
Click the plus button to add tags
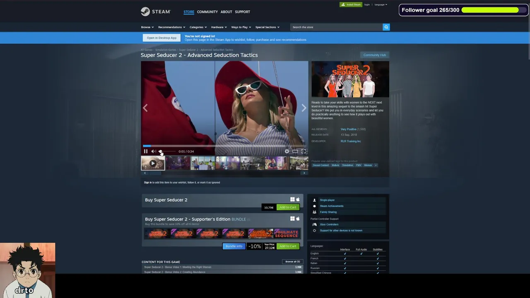pos(376,165)
